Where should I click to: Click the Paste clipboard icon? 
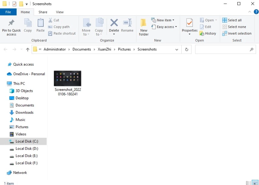(40, 23)
